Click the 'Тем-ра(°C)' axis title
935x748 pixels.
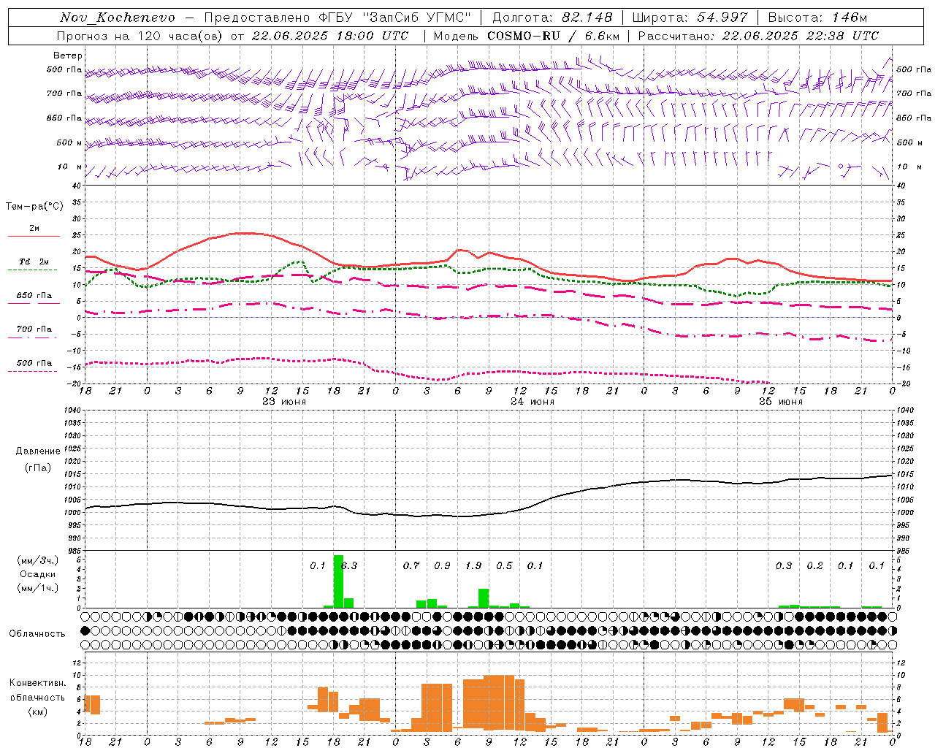34,207
